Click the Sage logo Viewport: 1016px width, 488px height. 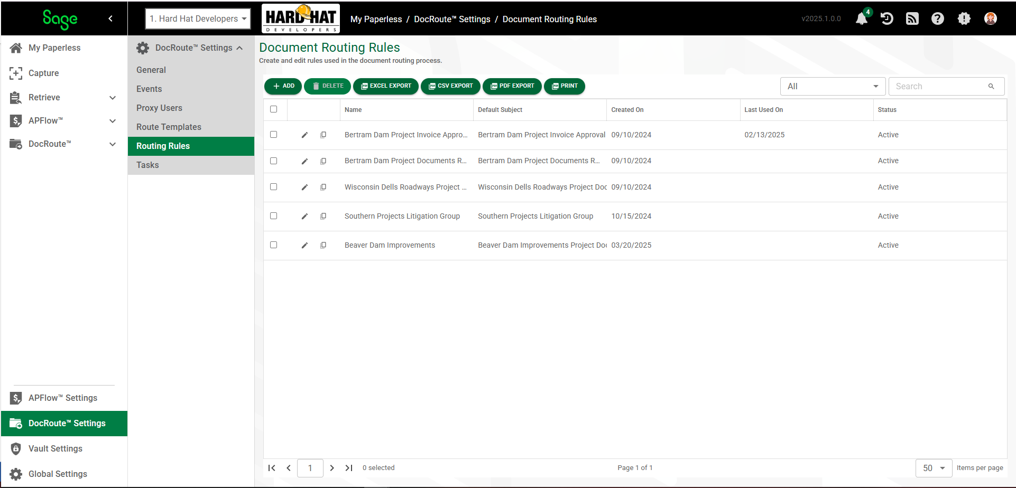(60, 20)
